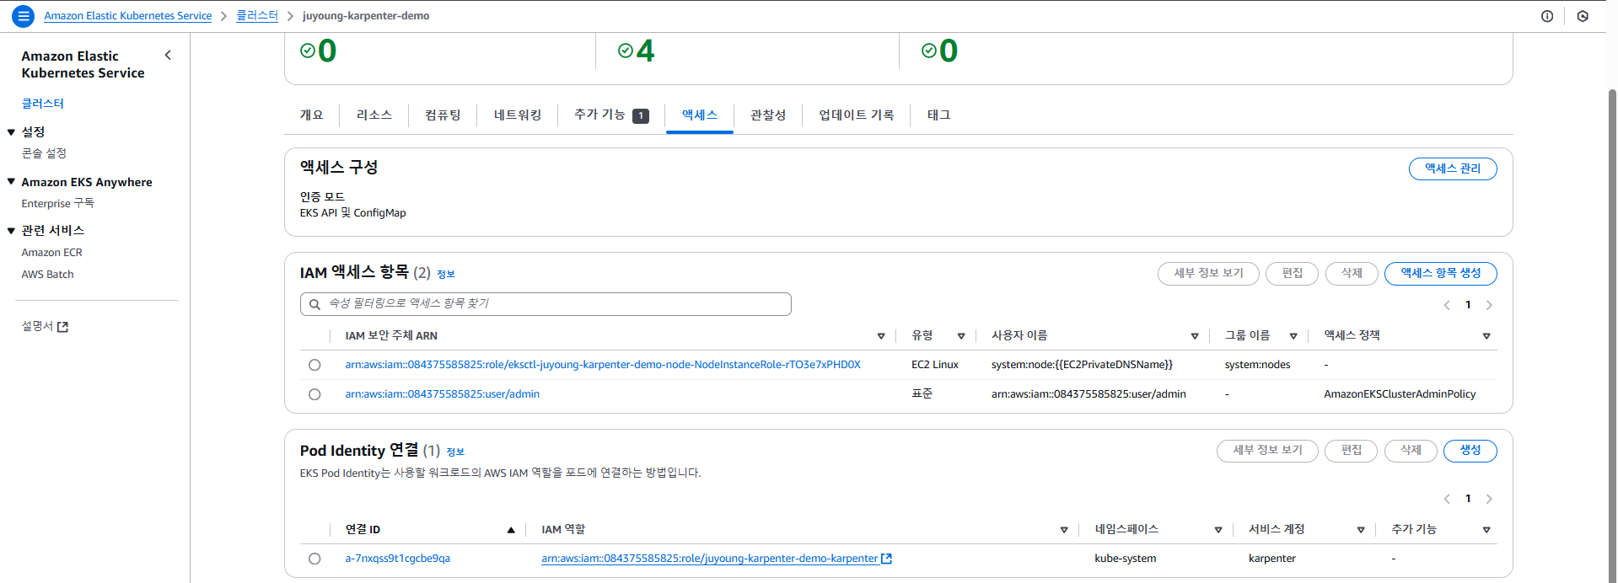1618x583 pixels.
Task: Open sort options for Pod Identity 추가 기능 column
Action: [x=1486, y=530]
